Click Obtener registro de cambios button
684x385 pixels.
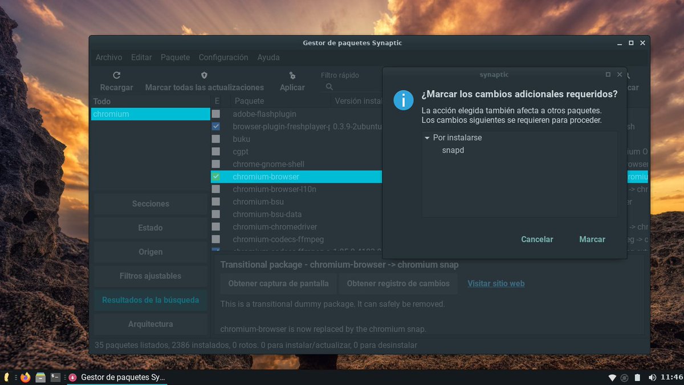(398, 283)
